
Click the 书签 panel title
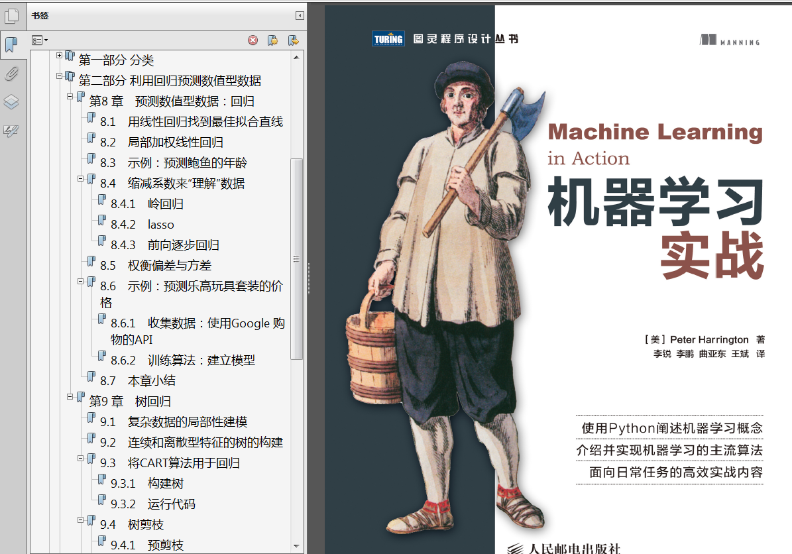point(40,16)
